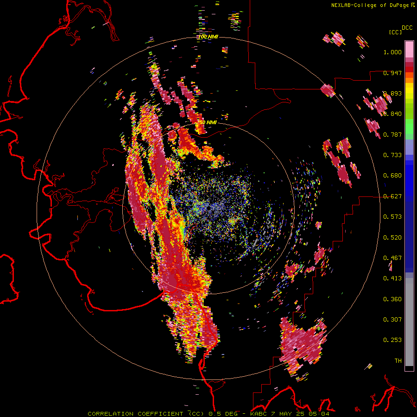Select the 0.840 scale value
Viewport: 417px width, 417px height.
[392, 114]
